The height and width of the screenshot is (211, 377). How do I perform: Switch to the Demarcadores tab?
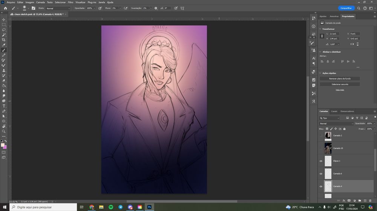click(x=347, y=112)
